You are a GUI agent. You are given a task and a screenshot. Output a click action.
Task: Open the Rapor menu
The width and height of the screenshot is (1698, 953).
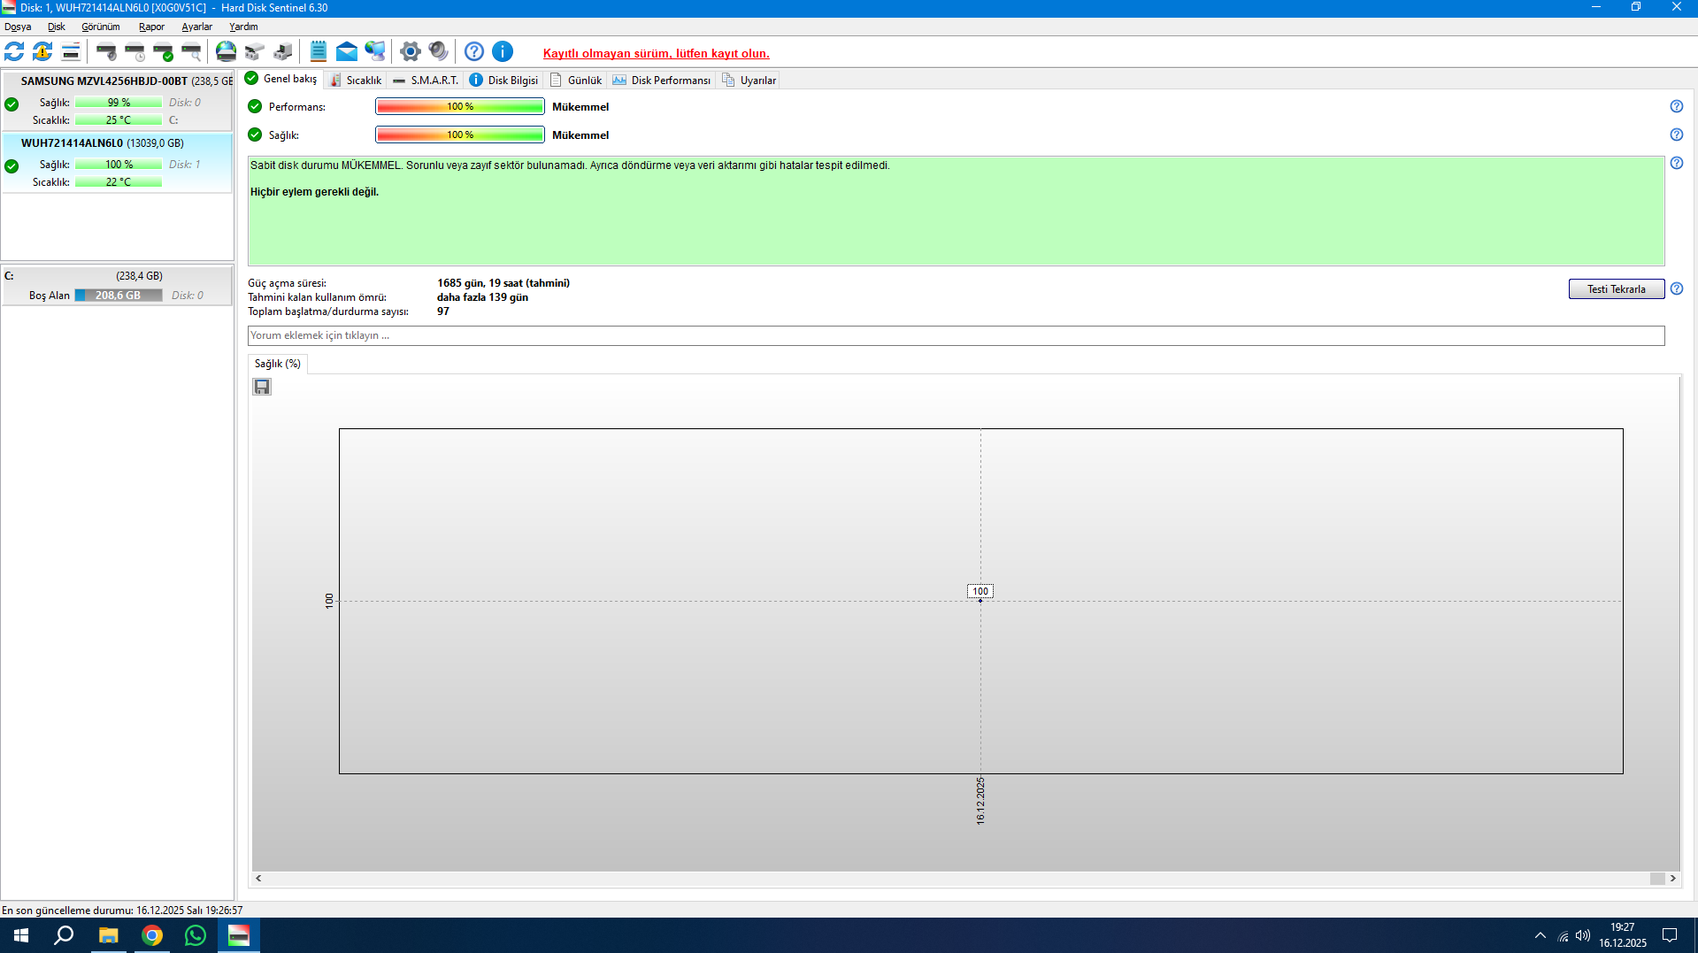(151, 27)
